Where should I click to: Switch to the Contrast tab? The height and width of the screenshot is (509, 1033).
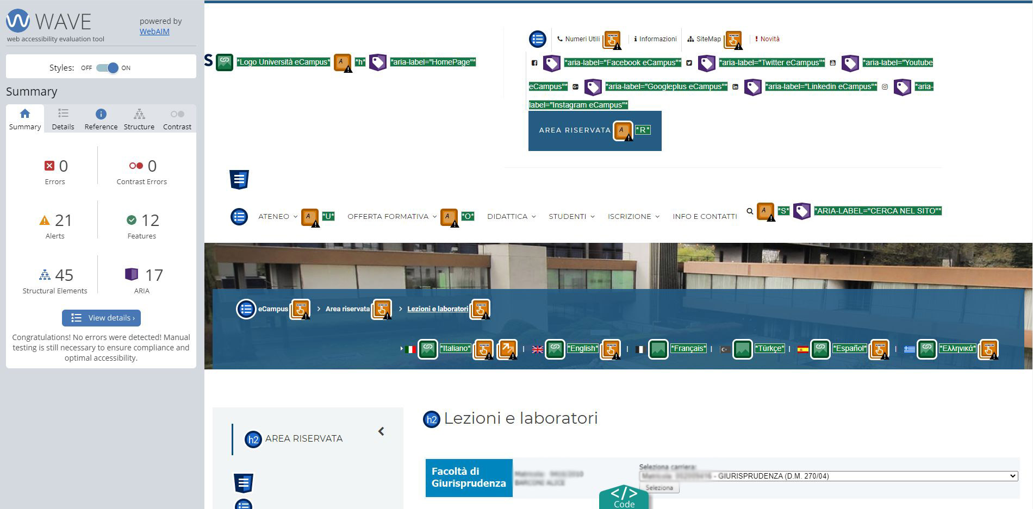(x=177, y=119)
